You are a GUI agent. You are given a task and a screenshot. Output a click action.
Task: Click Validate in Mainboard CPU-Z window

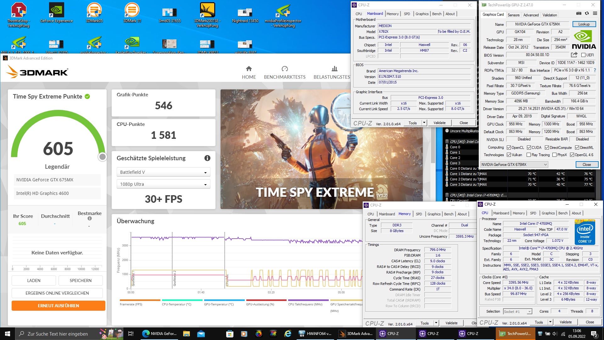click(x=439, y=123)
